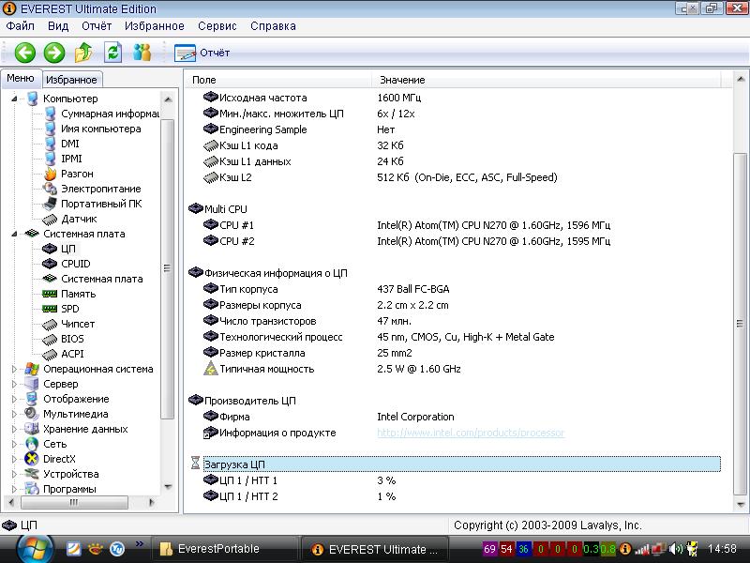Open the Избранное menu in the menu bar
Image resolution: width=750 pixels, height=563 pixels.
point(155,26)
